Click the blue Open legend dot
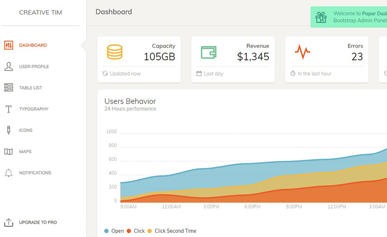 pyautogui.click(x=106, y=231)
